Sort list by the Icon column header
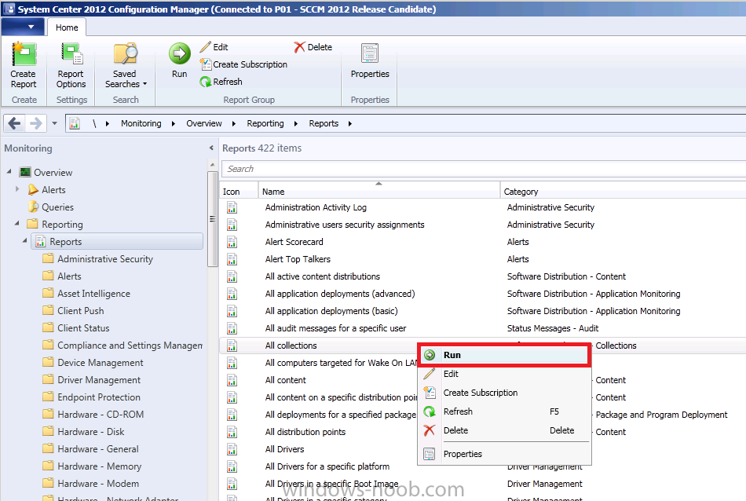This screenshot has width=746, height=501. tap(239, 191)
